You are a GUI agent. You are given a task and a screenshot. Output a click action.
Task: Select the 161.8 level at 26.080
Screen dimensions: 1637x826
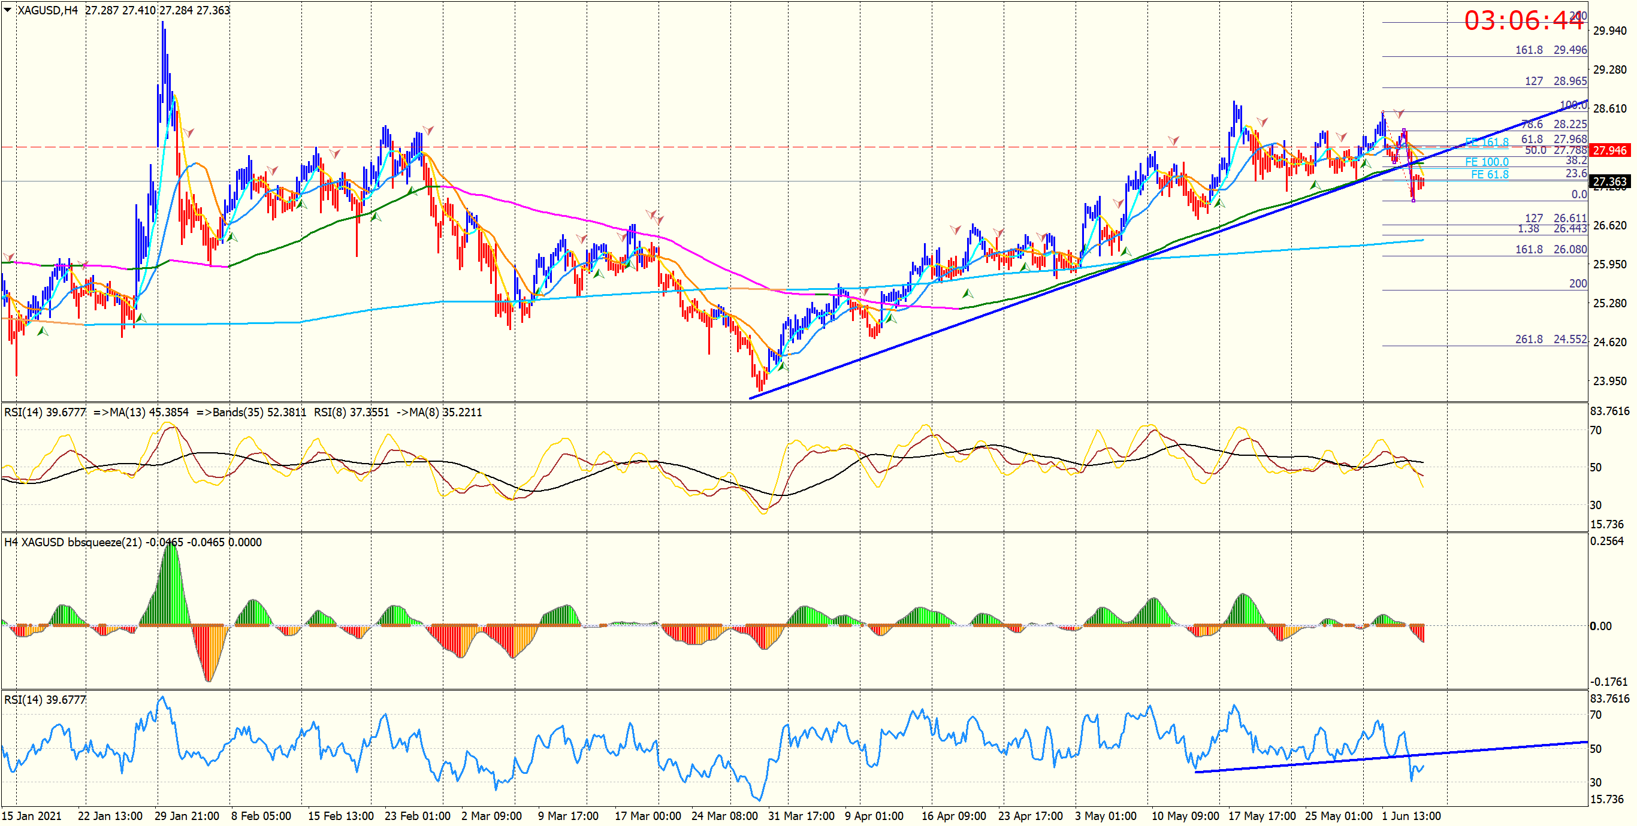(1551, 250)
